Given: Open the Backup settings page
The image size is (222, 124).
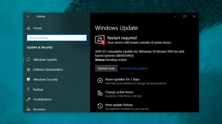Looking at the screenshot, I should click(38, 89).
